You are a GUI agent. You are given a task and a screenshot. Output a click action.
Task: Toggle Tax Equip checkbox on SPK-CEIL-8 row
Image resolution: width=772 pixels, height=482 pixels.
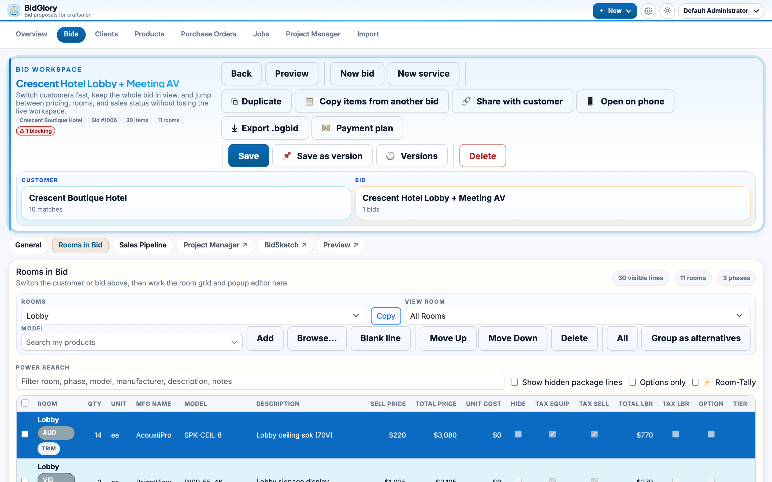[x=552, y=434]
